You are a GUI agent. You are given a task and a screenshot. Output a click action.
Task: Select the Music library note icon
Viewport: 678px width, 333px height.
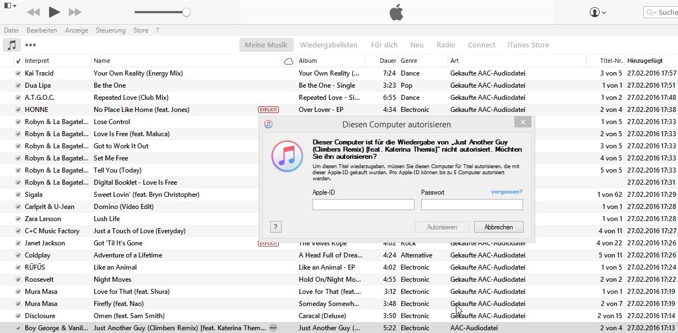[x=12, y=45]
